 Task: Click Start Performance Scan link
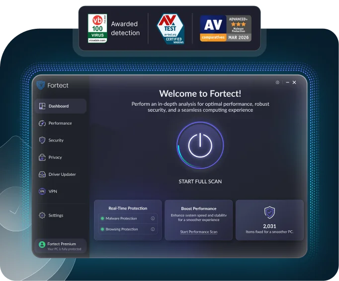199,232
